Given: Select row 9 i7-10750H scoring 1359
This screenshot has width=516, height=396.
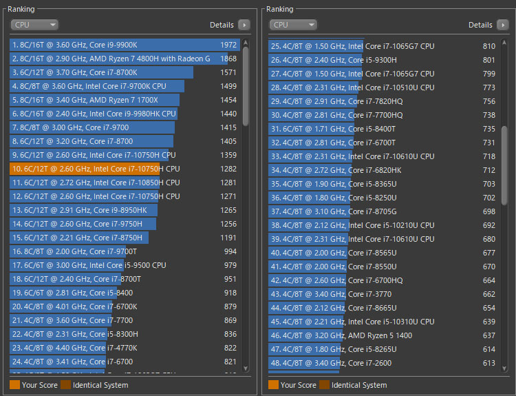Looking at the screenshot, I should (125, 155).
